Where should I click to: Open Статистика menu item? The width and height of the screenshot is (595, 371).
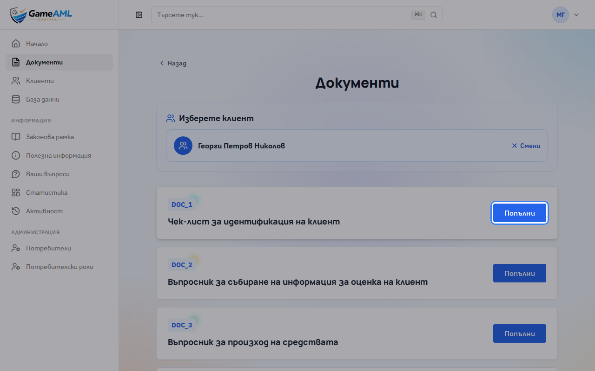click(x=59, y=192)
